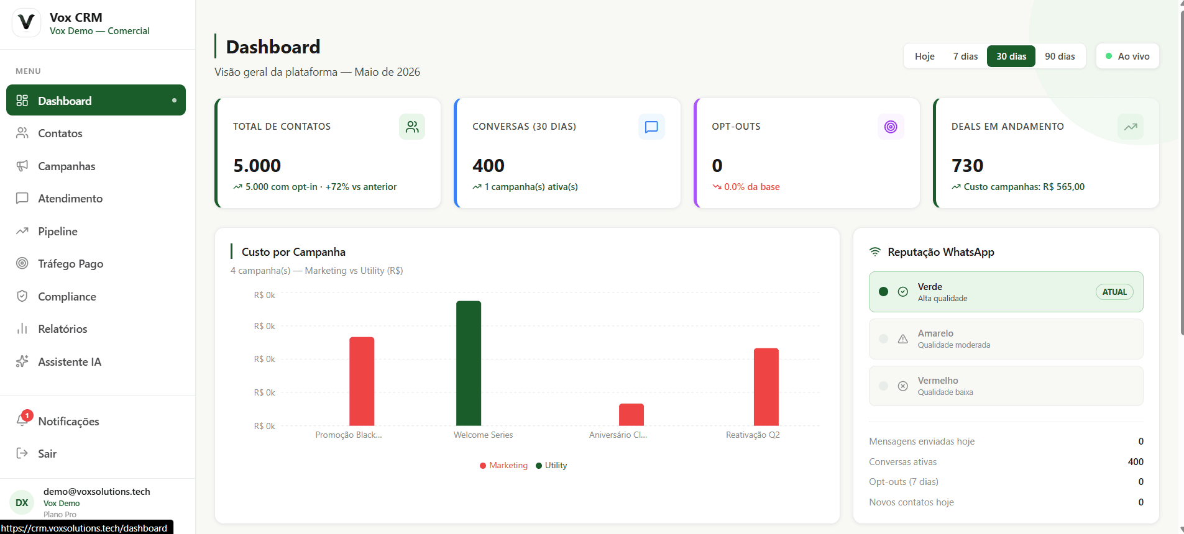The image size is (1184, 534).
Task: Click the Sair logout icon
Action: point(22,453)
